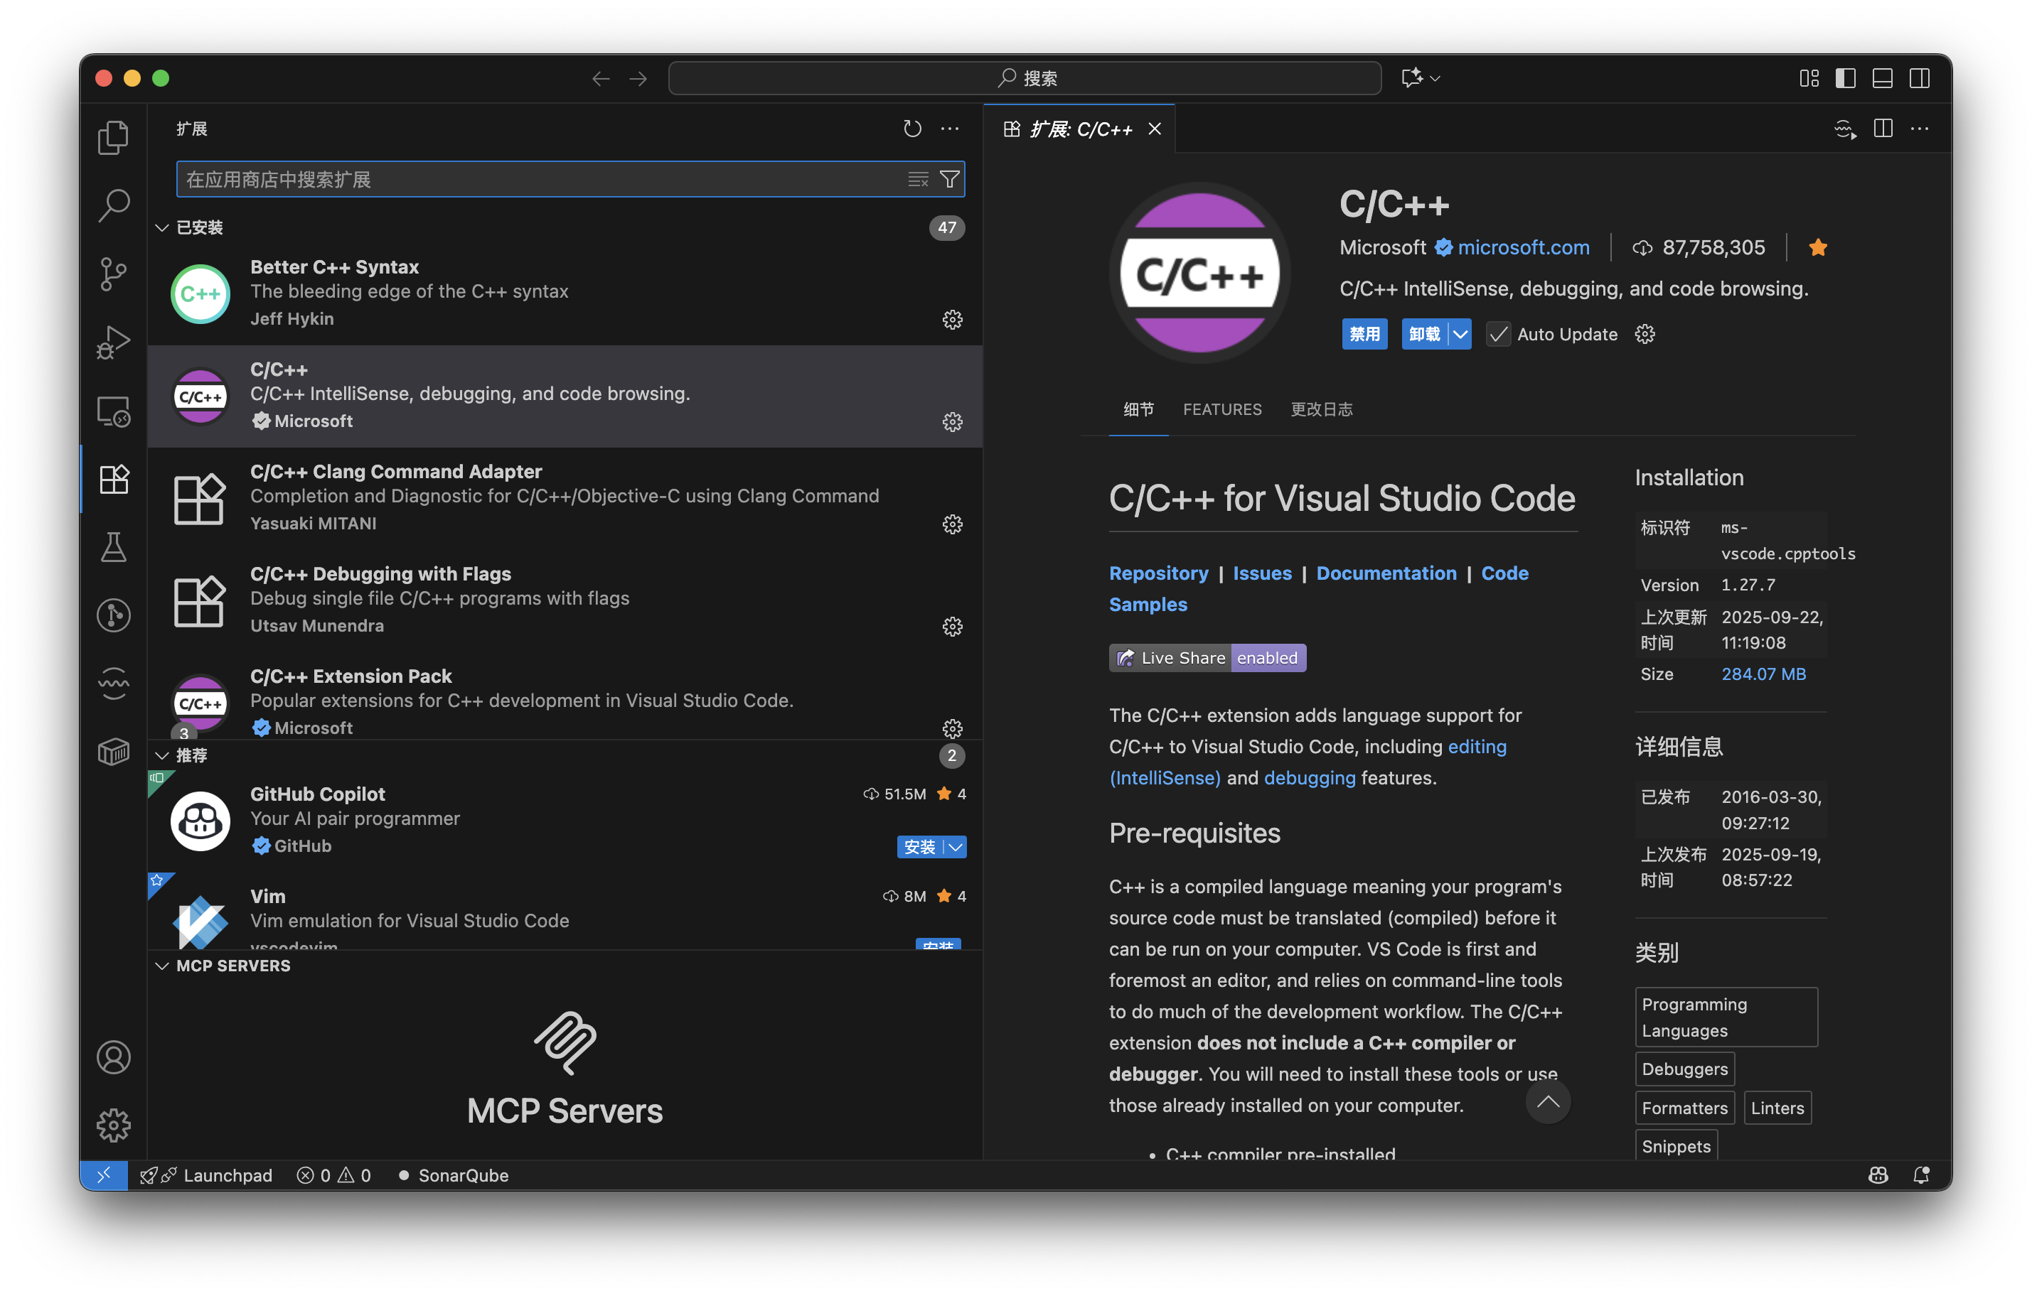
Task: Open gear menu for Better C++ Syntax
Action: [x=953, y=320]
